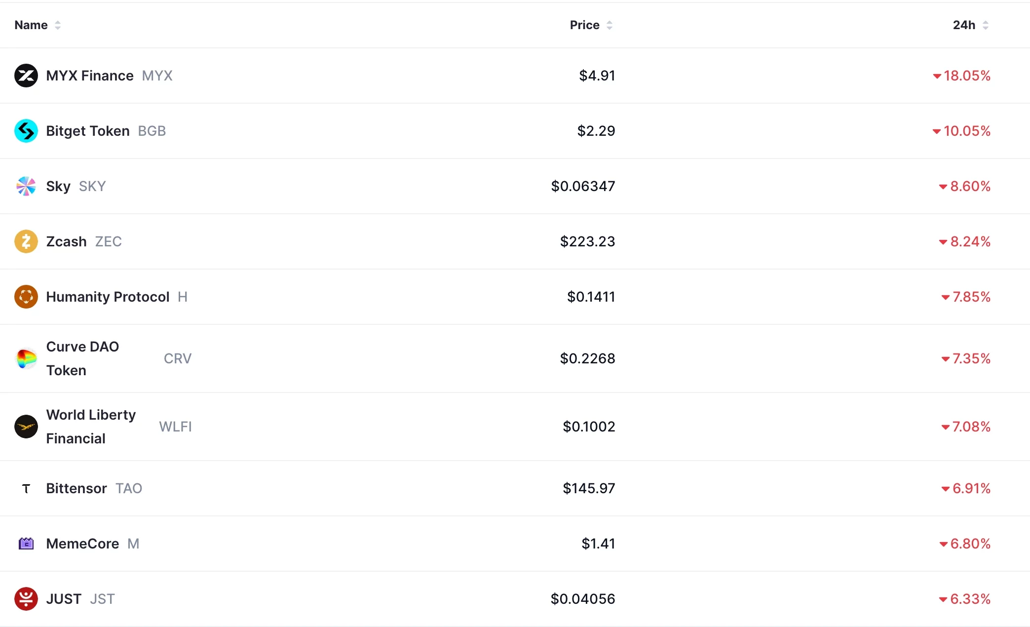Click the sort arrows beside Name header

click(58, 25)
